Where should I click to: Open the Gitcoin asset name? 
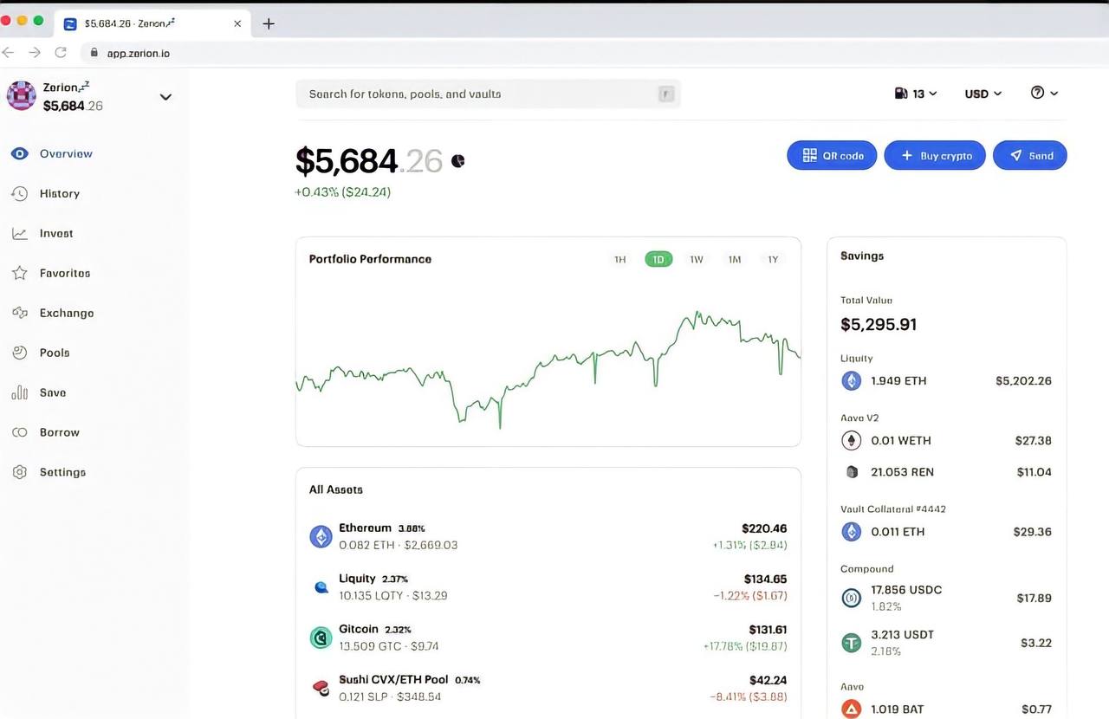(359, 630)
